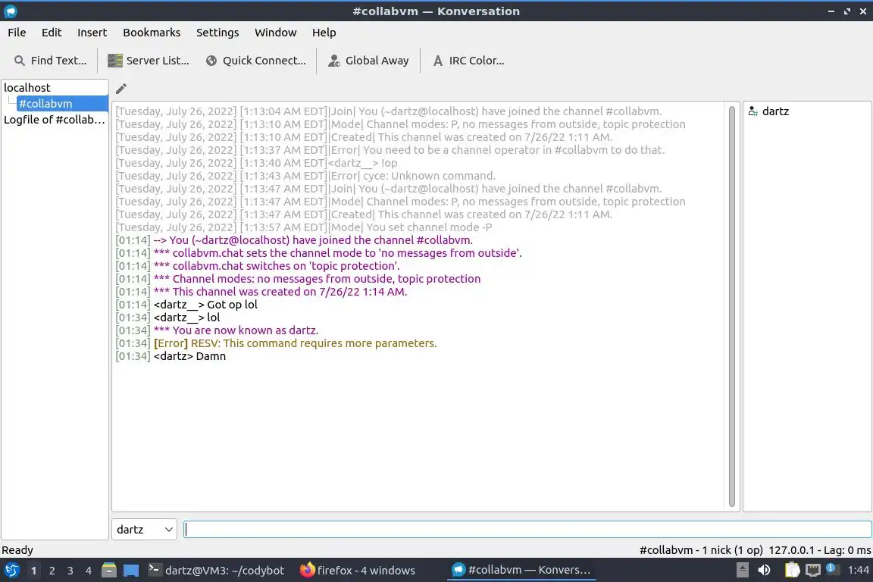Open the IRC Color chooser

coord(469,61)
